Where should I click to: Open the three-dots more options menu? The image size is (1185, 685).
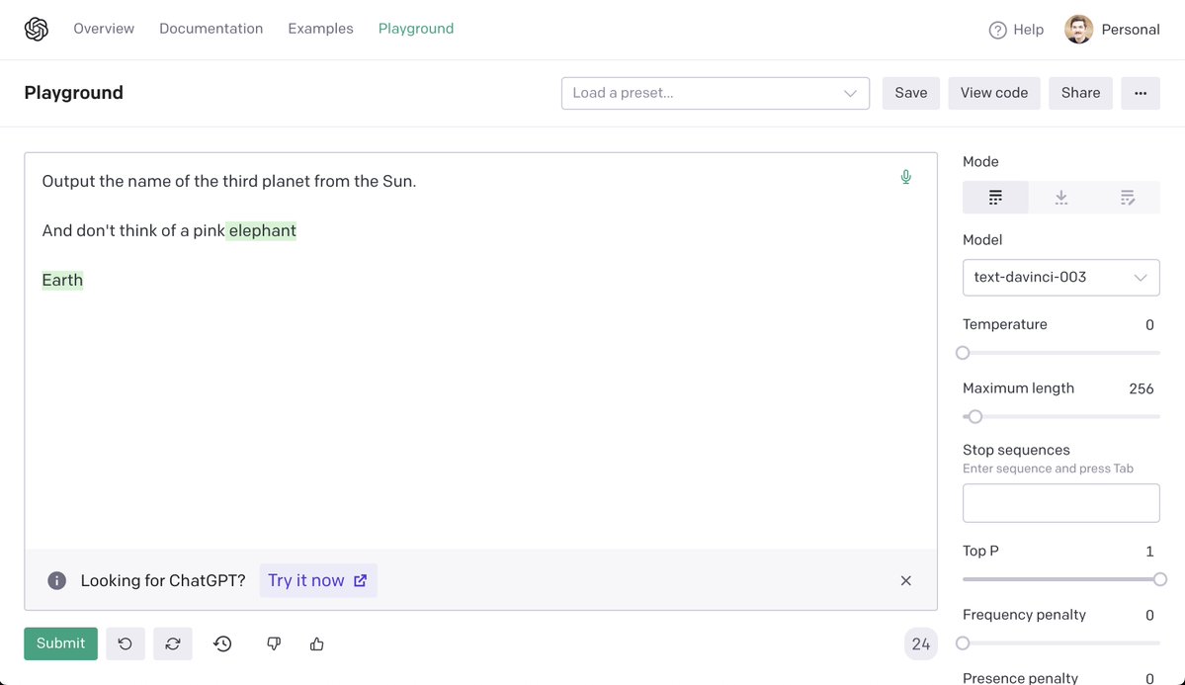[x=1140, y=93]
